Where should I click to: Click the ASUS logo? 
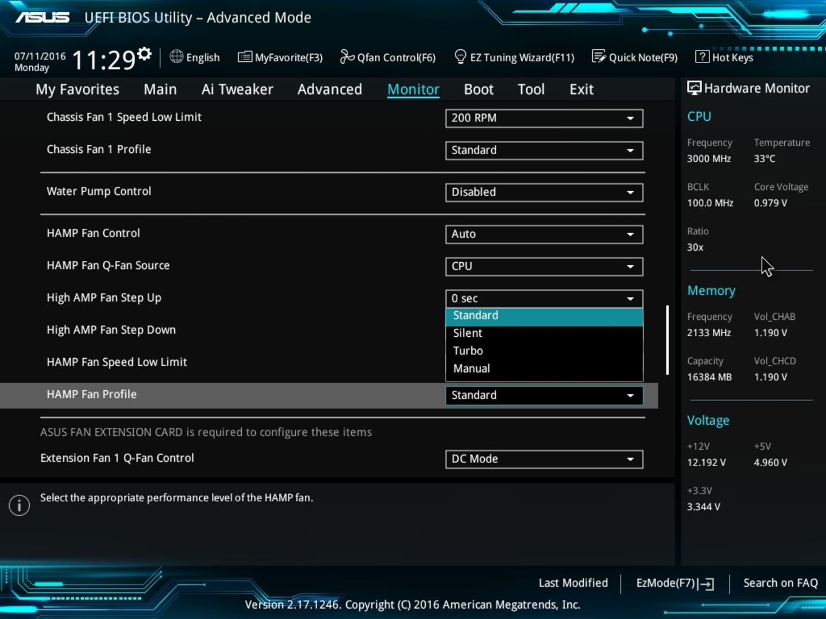pyautogui.click(x=43, y=17)
